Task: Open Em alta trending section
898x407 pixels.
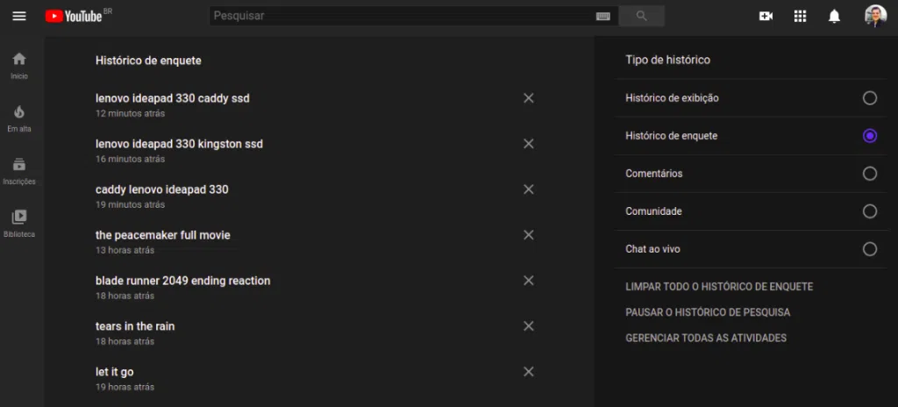Action: 19,118
